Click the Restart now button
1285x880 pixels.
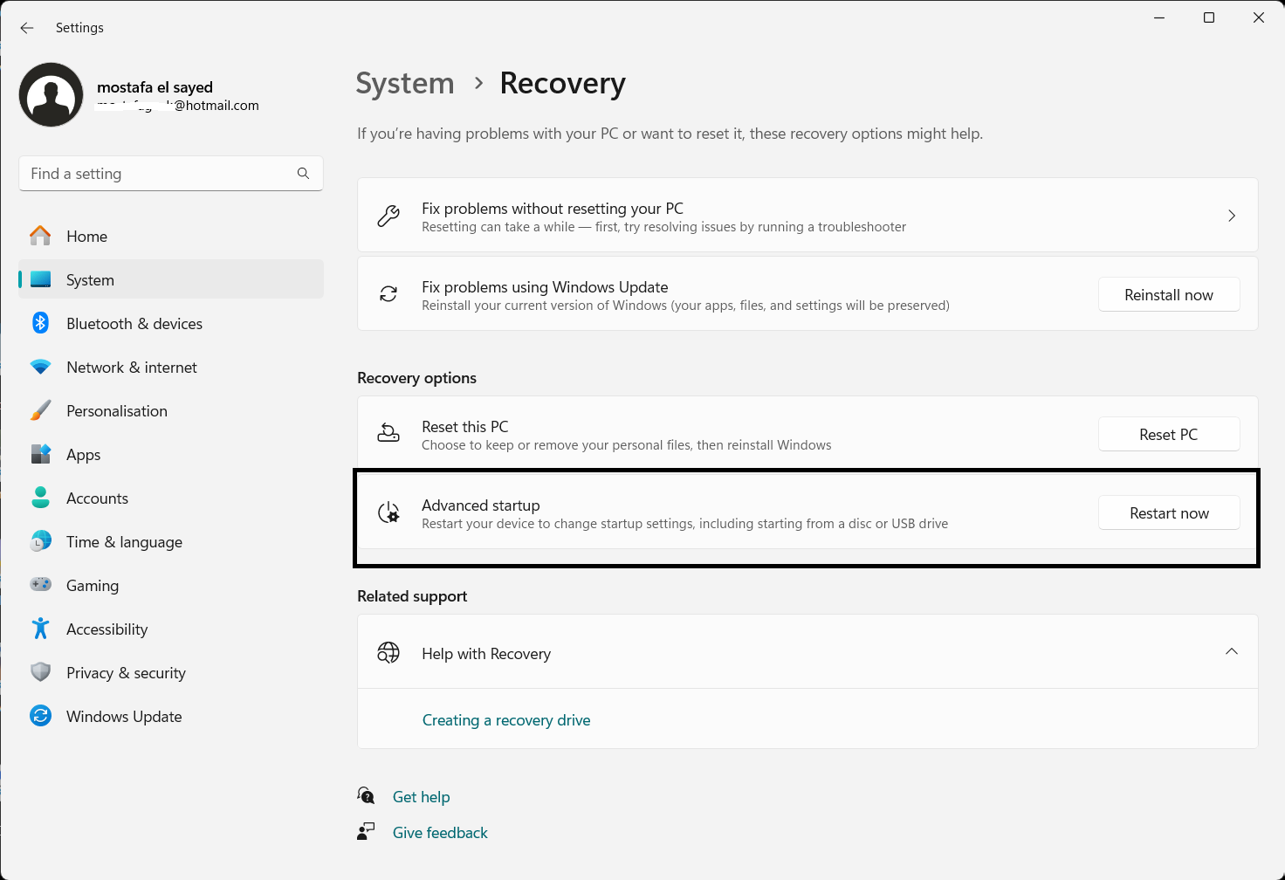coord(1169,512)
